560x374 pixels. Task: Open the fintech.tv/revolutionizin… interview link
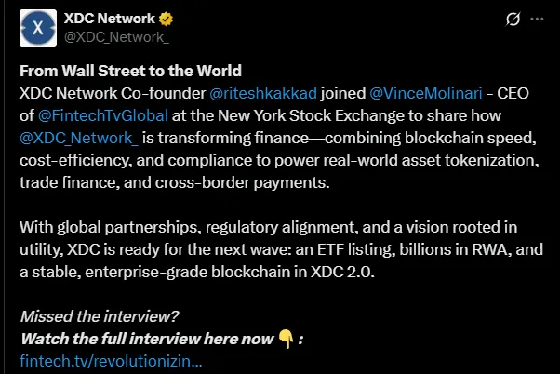pyautogui.click(x=110, y=359)
